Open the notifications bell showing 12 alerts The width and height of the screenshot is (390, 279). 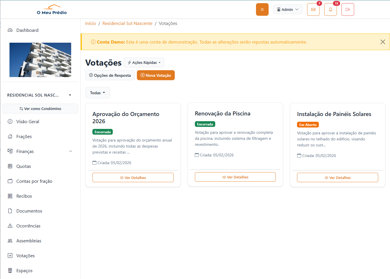coord(330,9)
